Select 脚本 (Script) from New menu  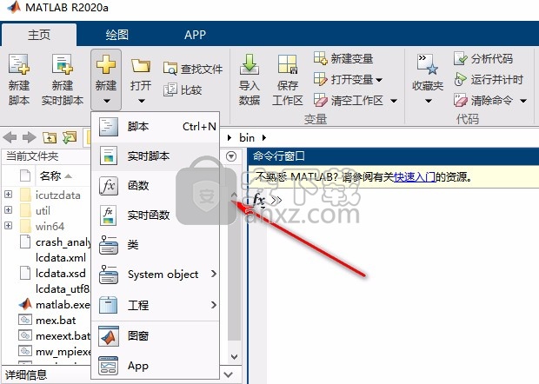click(x=156, y=127)
